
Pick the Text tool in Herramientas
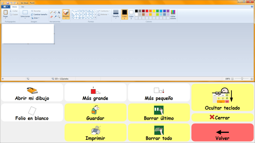pyautogui.click(x=59, y=12)
